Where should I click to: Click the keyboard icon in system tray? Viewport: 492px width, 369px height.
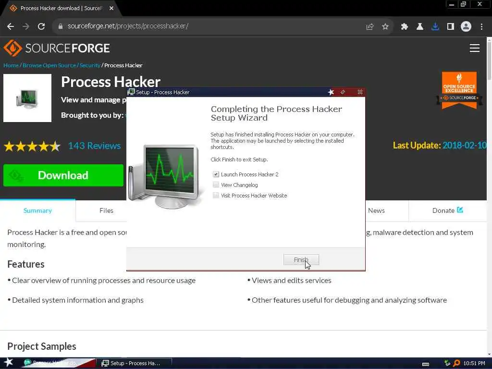[426, 364]
